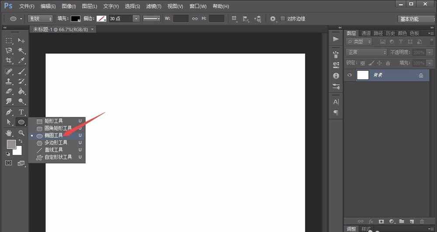Enable the 对齐边缘 checkbox
Viewport: 437px width, 232px height.
coord(283,19)
